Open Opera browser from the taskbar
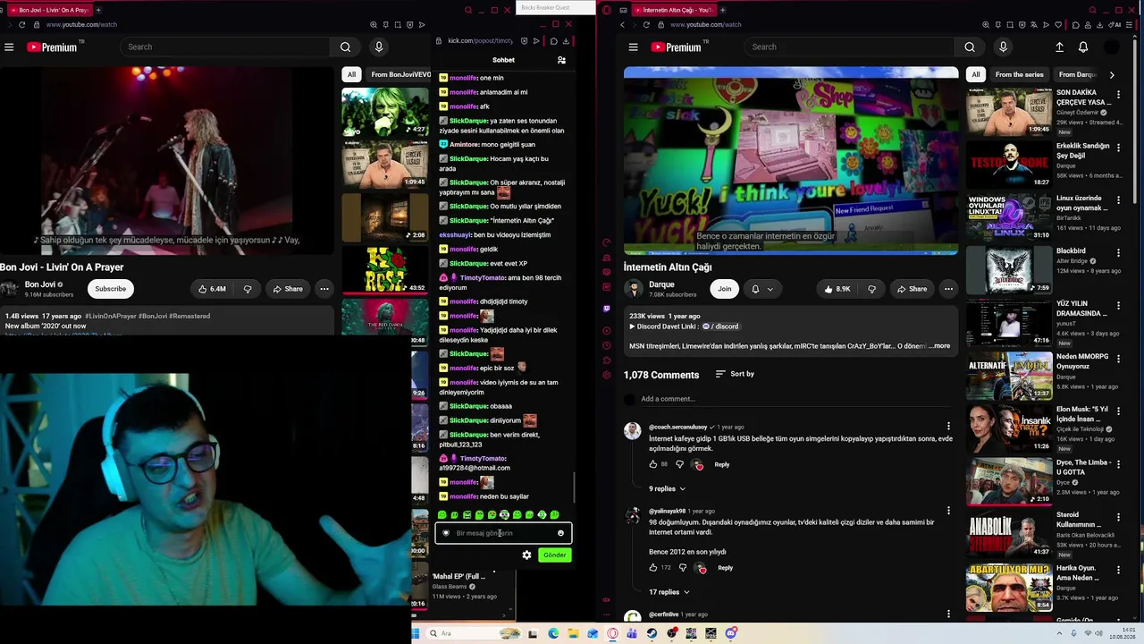 point(612,634)
